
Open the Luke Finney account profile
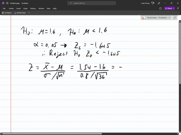[x=148, y=3]
